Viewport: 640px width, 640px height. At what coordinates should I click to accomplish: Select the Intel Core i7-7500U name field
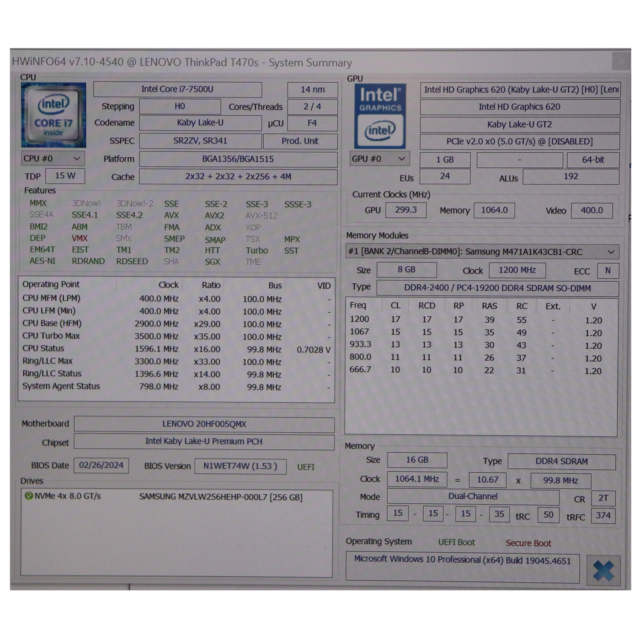coord(177,89)
